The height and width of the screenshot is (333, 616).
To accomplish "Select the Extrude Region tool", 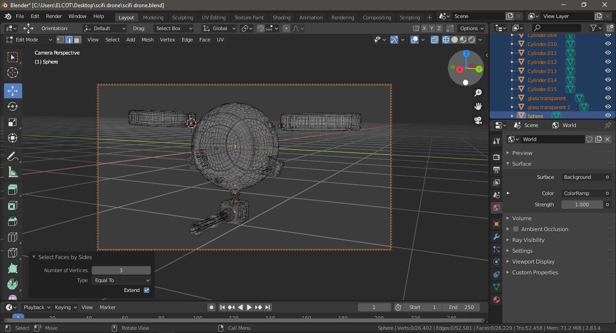I will pos(12,190).
